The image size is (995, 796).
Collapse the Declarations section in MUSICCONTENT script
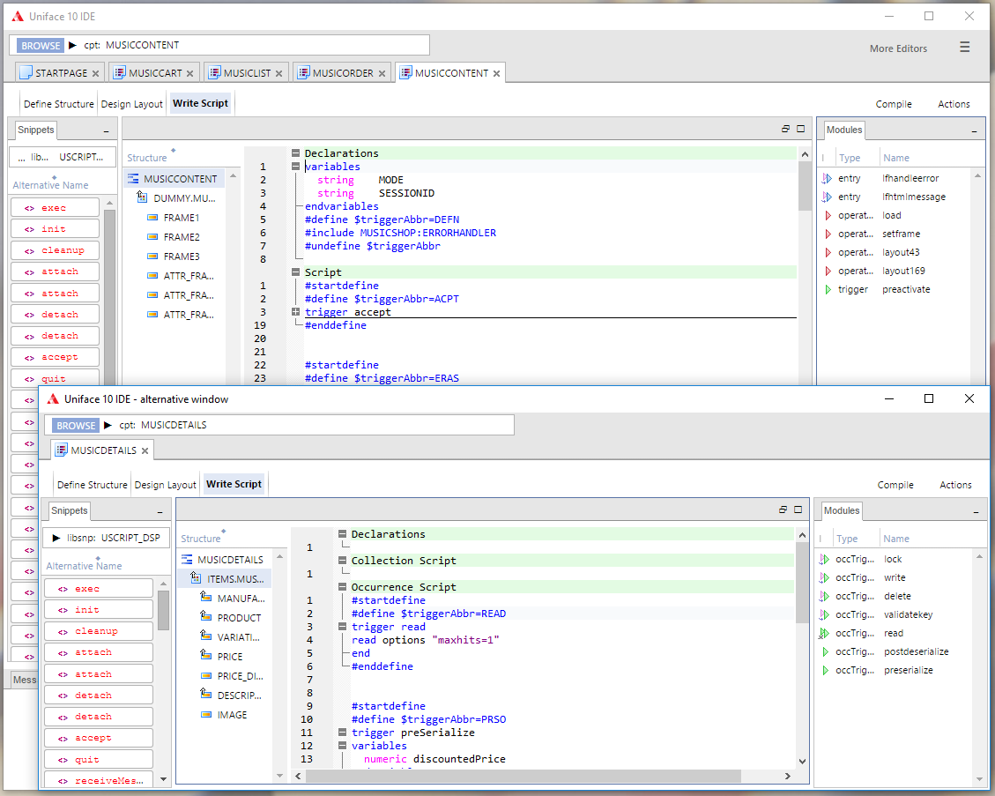[x=296, y=153]
